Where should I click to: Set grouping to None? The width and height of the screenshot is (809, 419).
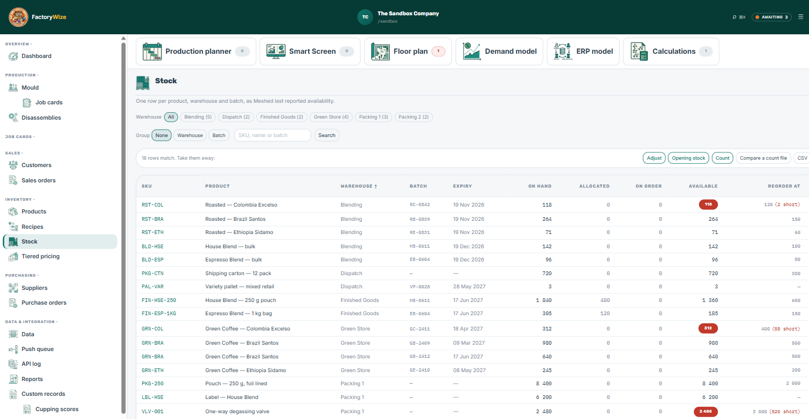(162, 135)
